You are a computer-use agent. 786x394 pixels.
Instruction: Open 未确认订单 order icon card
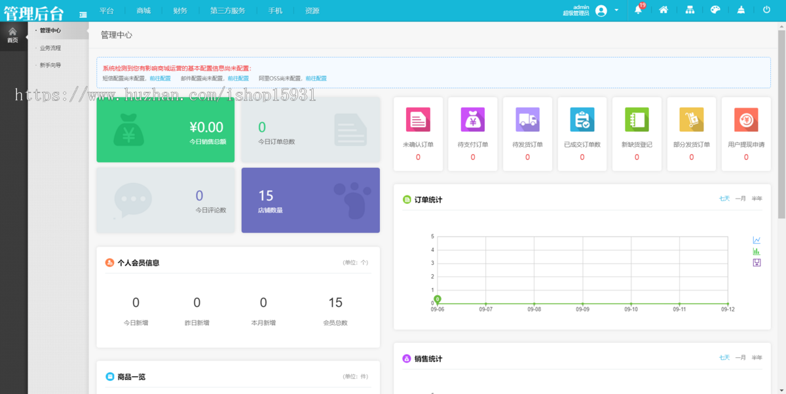tap(418, 134)
